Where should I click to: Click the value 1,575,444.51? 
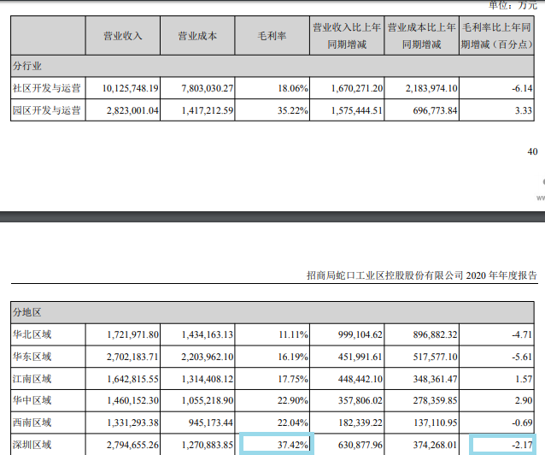[x=357, y=110]
